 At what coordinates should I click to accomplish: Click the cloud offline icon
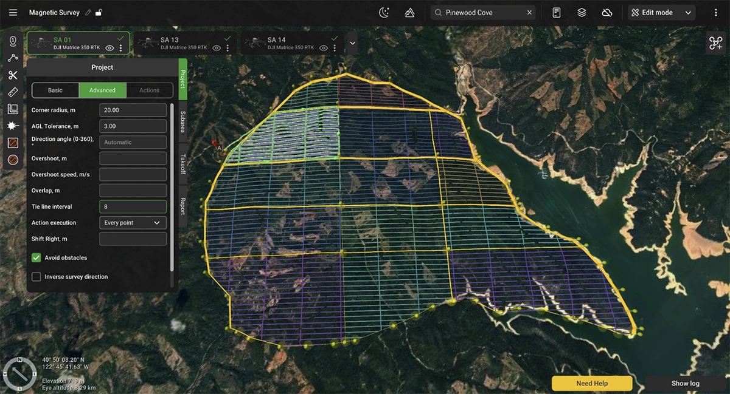coord(607,12)
